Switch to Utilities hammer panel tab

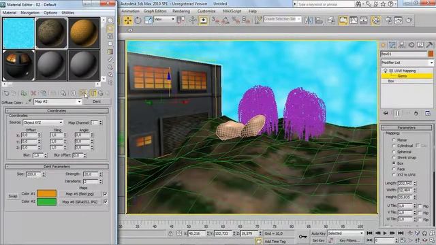click(430, 45)
